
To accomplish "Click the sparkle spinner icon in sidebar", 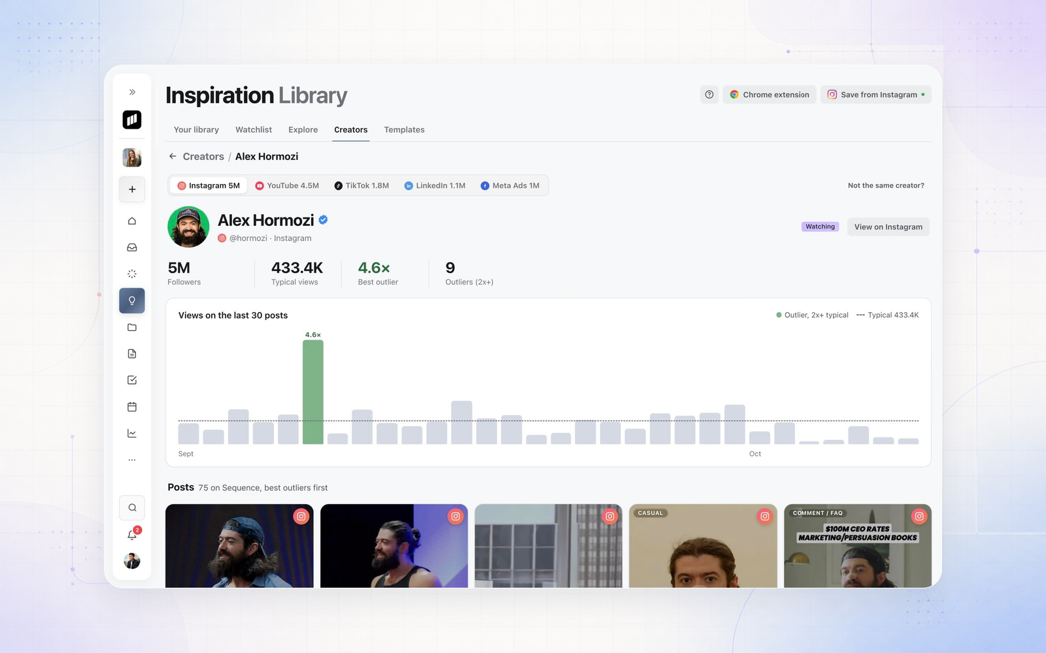I will coord(132,274).
